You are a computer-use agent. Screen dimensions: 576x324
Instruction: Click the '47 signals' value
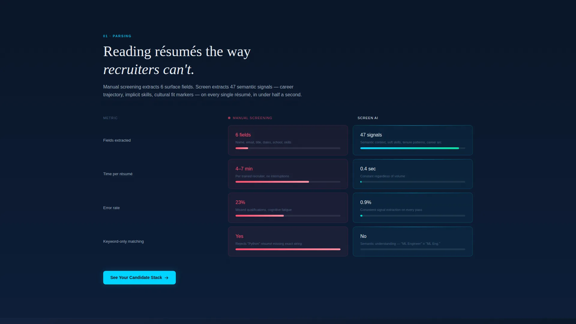[x=371, y=135]
